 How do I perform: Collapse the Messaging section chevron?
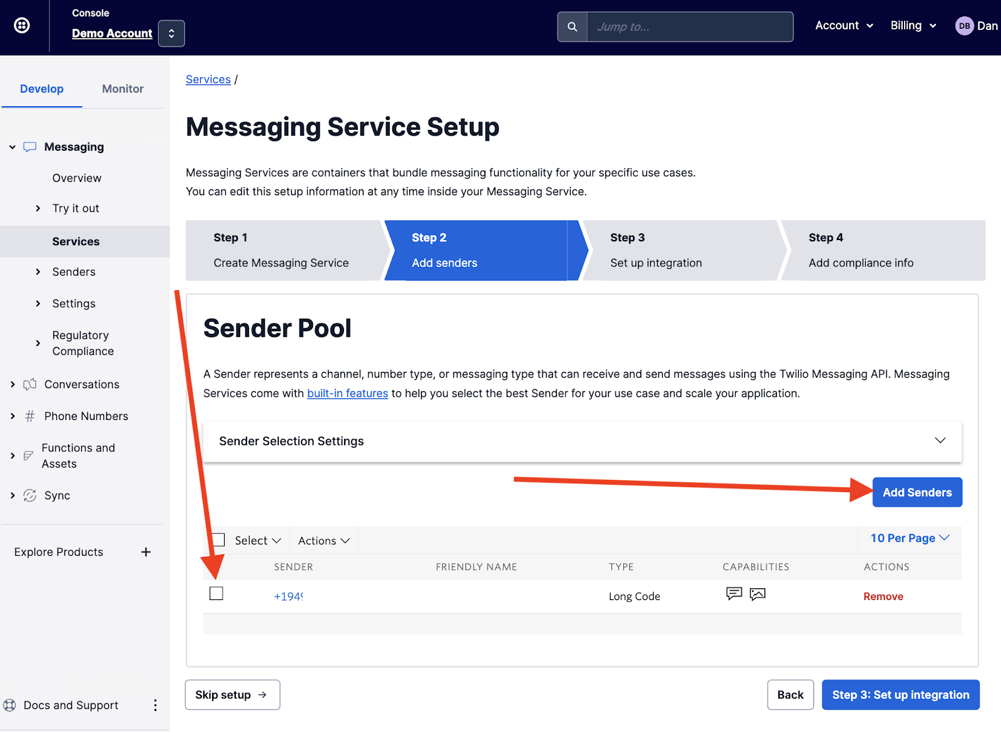13,147
